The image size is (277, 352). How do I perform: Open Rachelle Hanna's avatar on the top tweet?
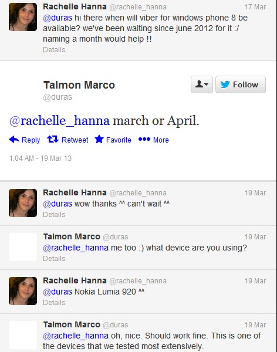tap(23, 17)
